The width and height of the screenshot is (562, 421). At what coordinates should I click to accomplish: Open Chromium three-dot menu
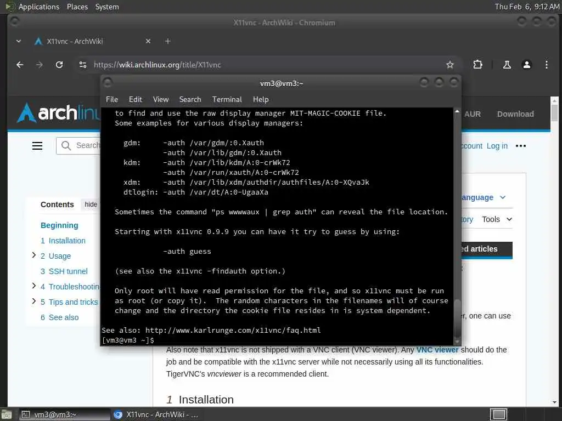tap(546, 65)
